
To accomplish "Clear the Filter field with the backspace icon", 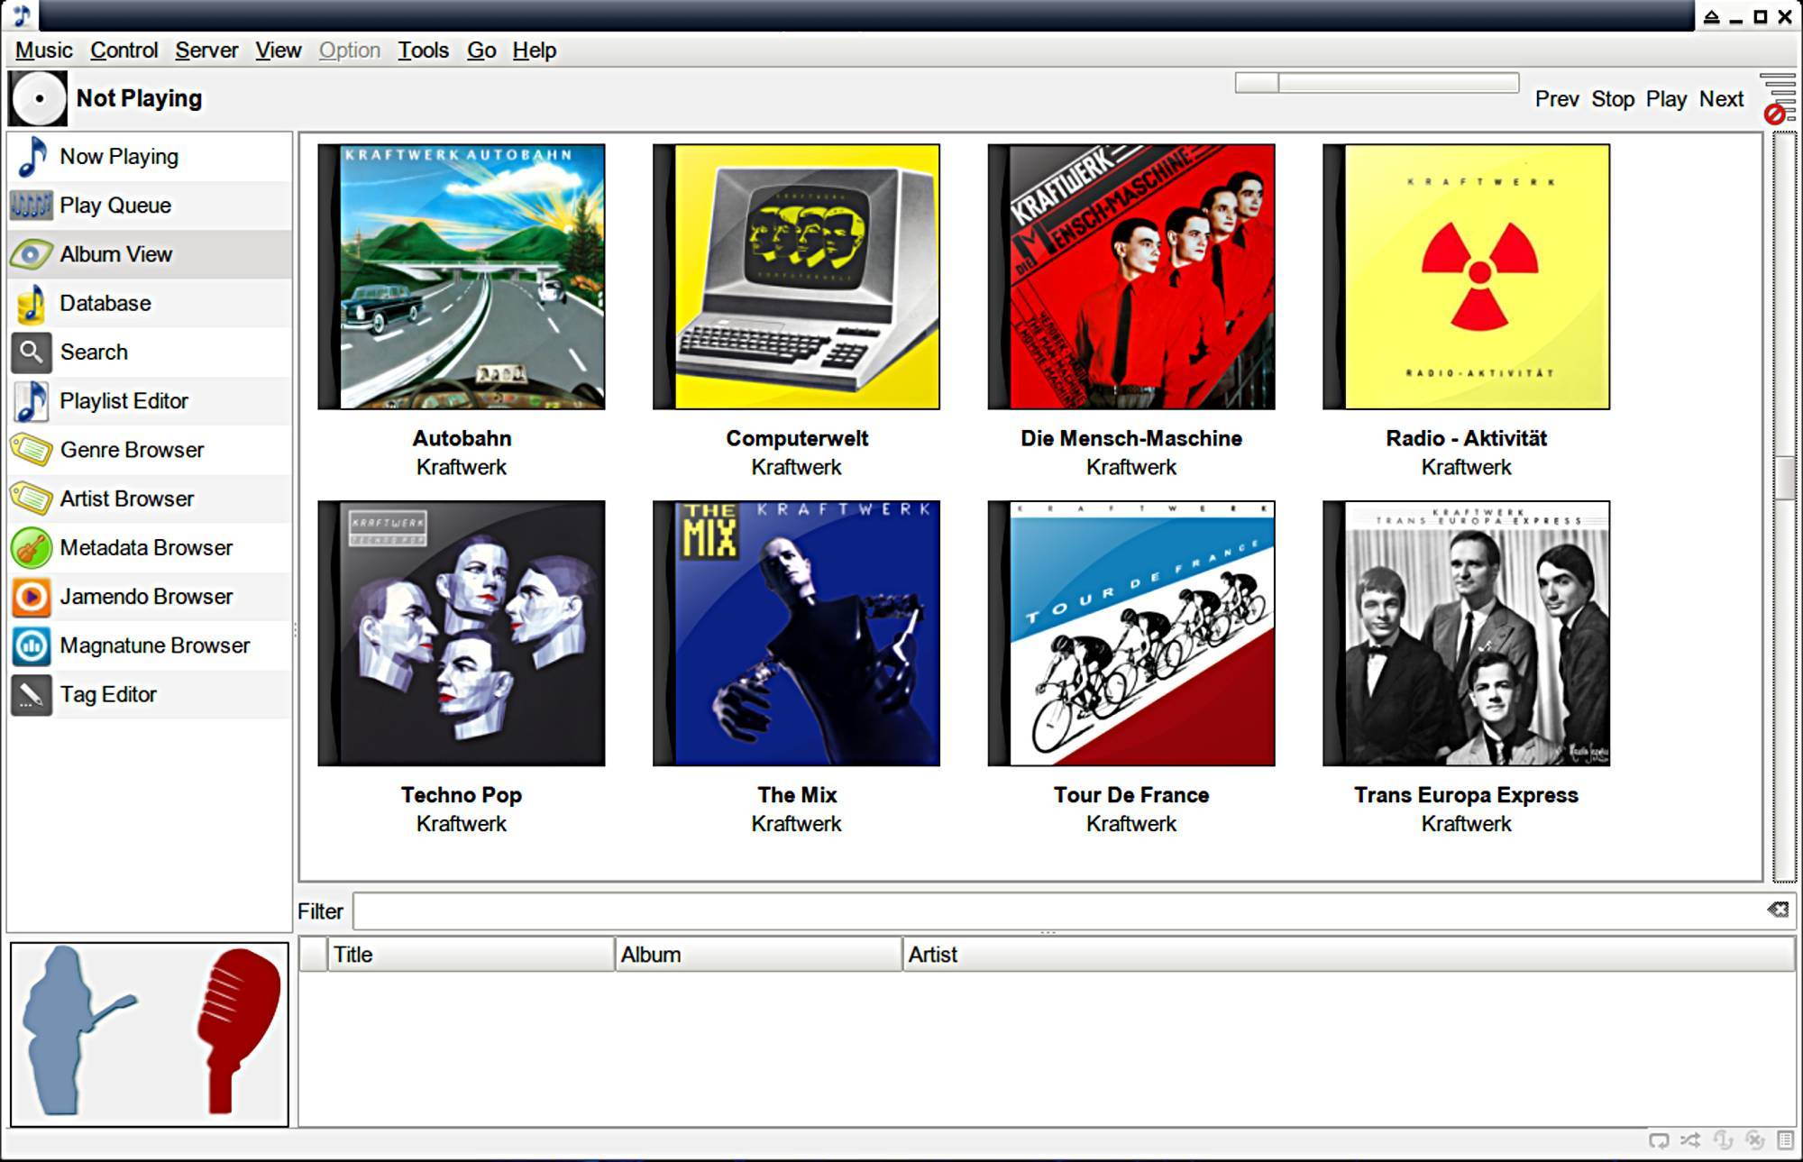I will click(x=1778, y=910).
